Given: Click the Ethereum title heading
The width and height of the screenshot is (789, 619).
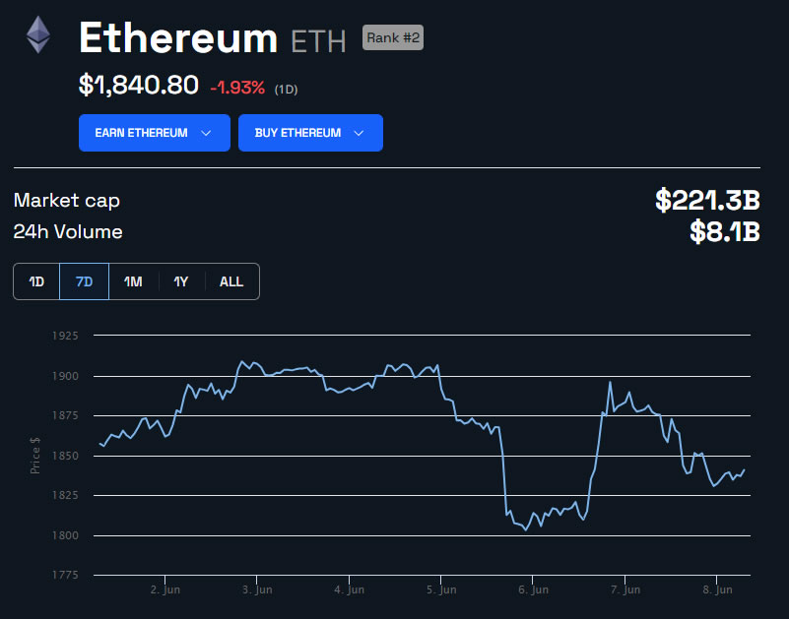Looking at the screenshot, I should coord(178,38).
